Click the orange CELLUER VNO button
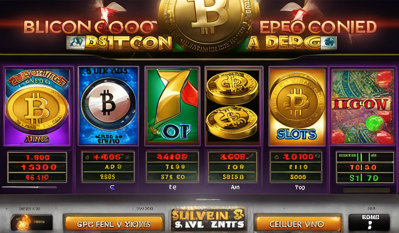This screenshot has width=399, height=233. (x=298, y=224)
